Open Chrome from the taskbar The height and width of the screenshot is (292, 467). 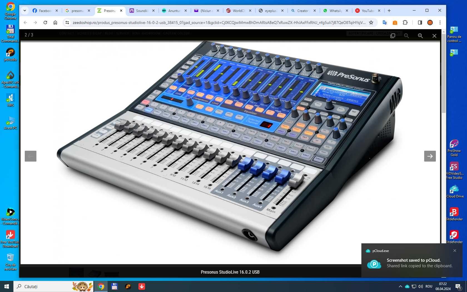pyautogui.click(x=101, y=286)
